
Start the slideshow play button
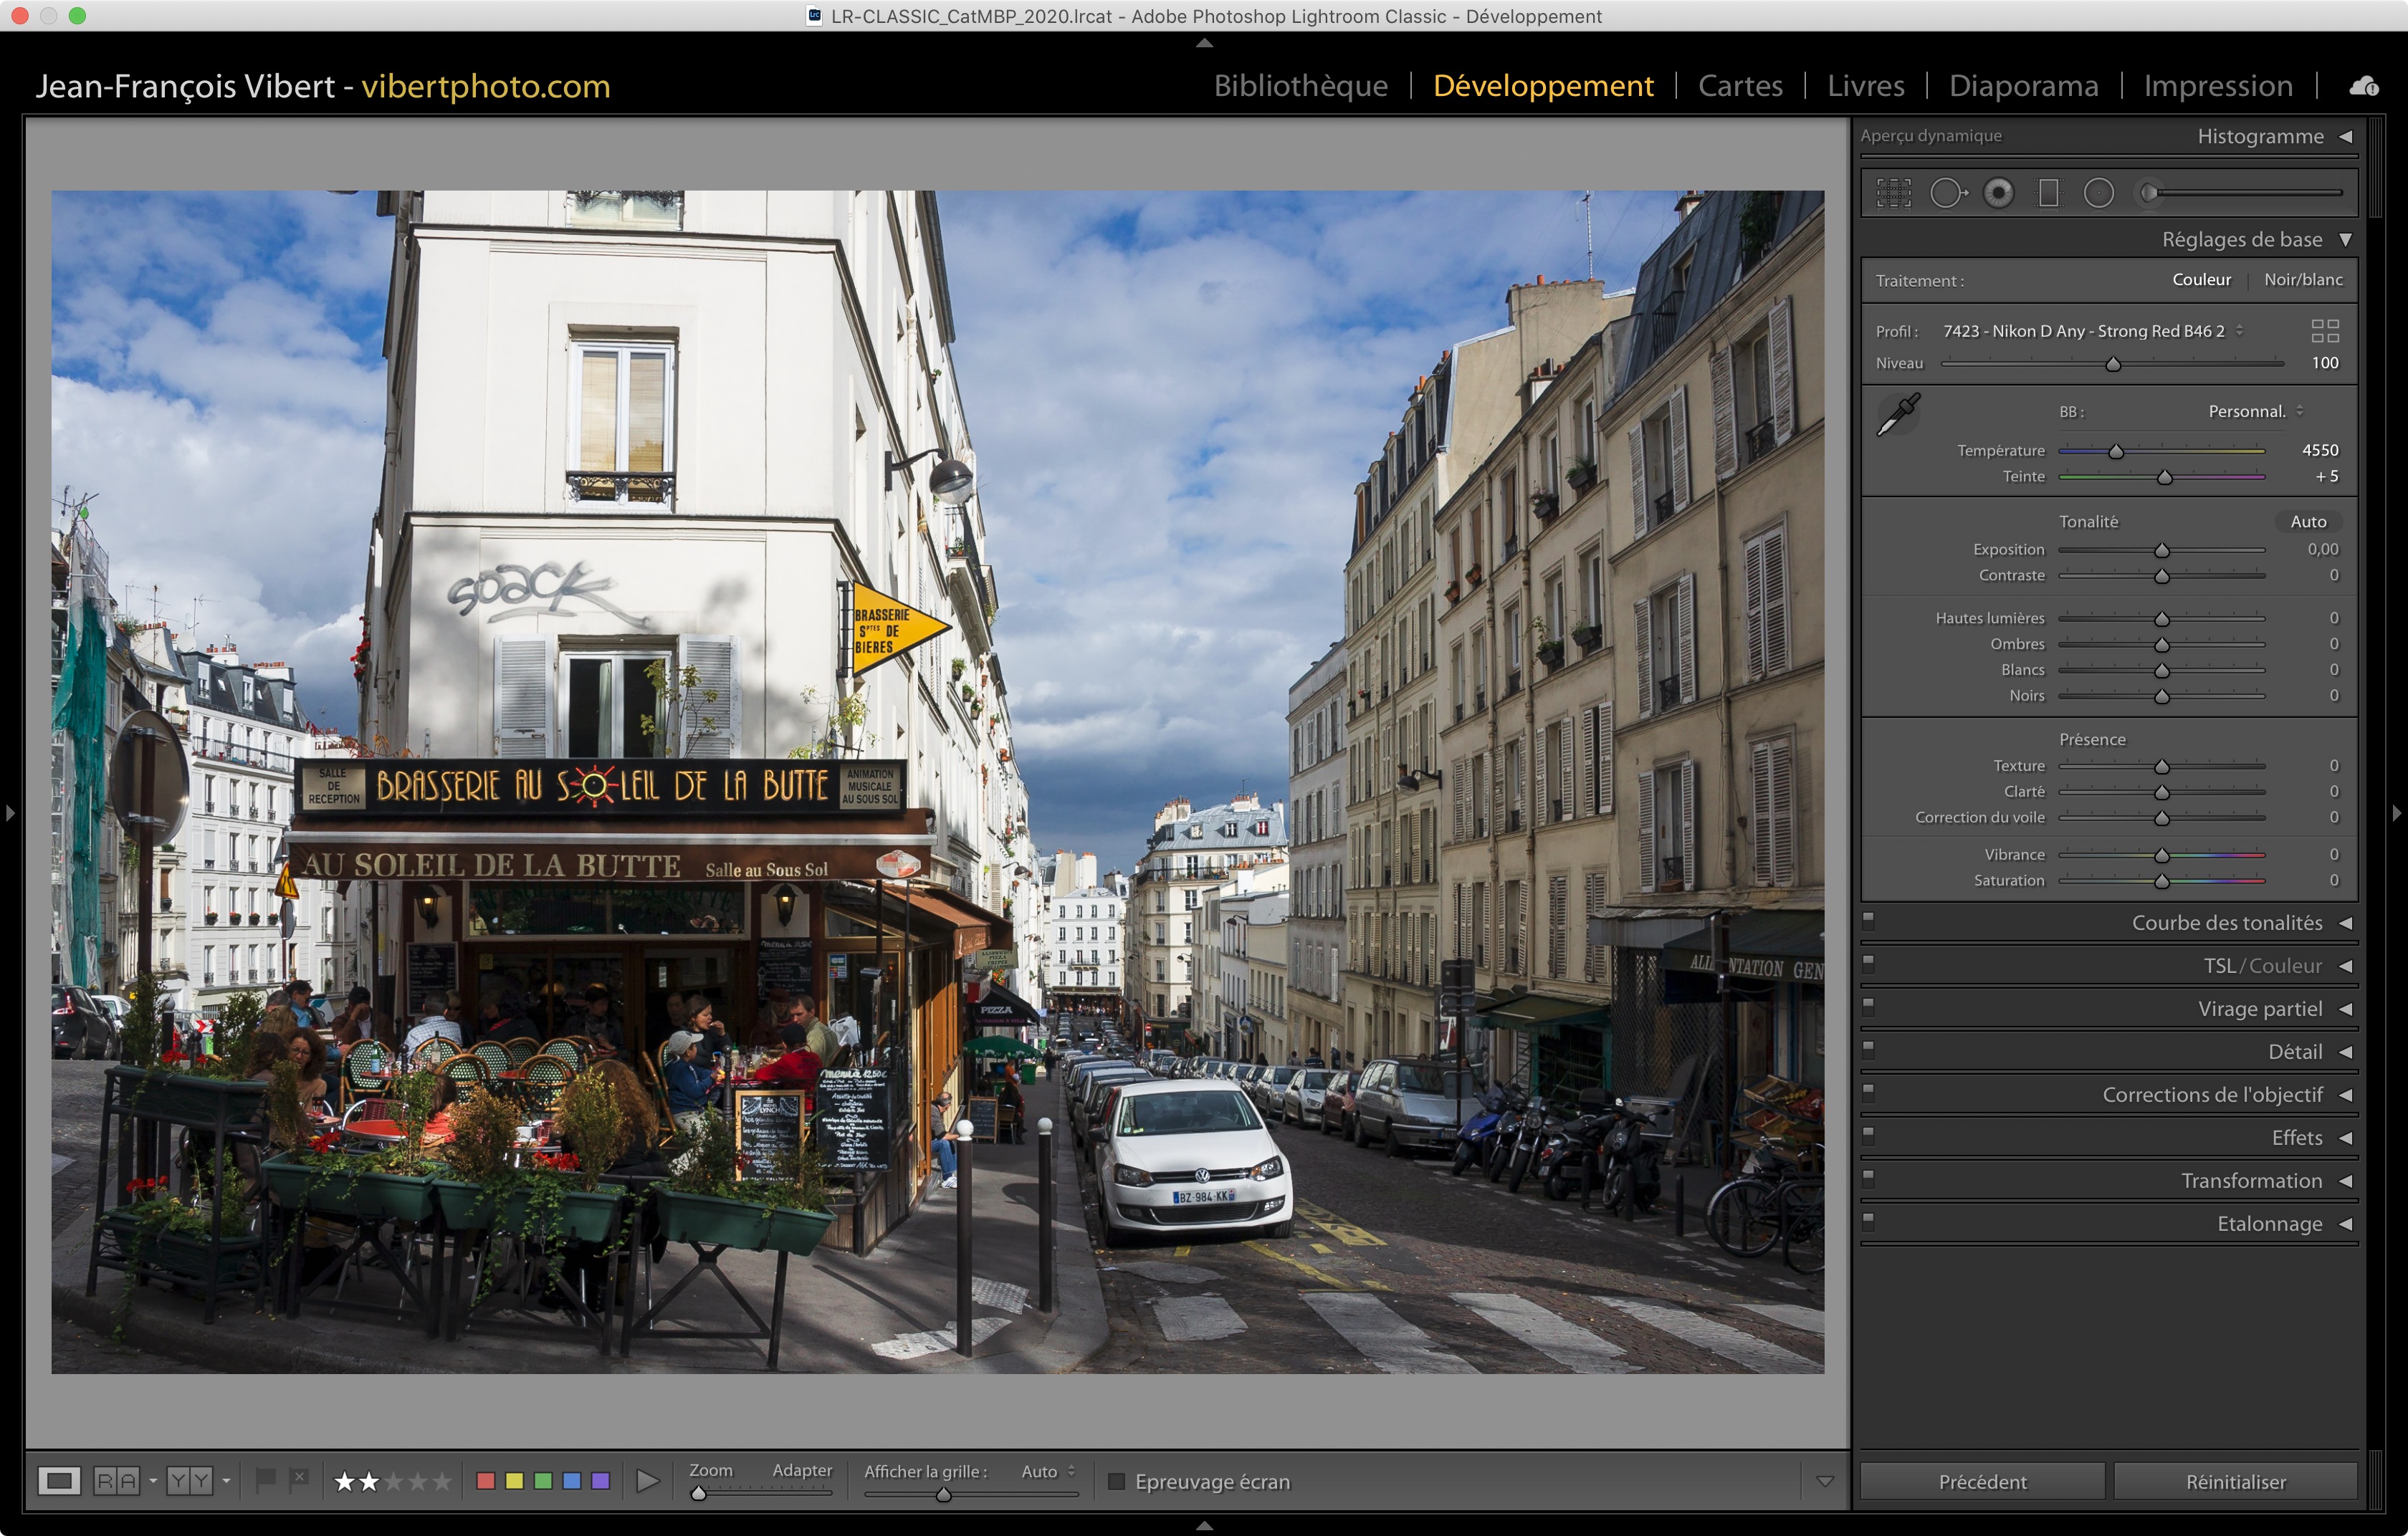[647, 1481]
